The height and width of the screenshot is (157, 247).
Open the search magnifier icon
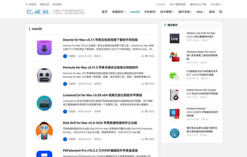[221, 12]
